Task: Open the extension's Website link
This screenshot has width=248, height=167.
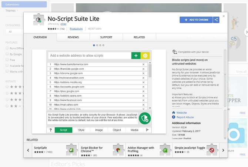Action: coord(182,113)
